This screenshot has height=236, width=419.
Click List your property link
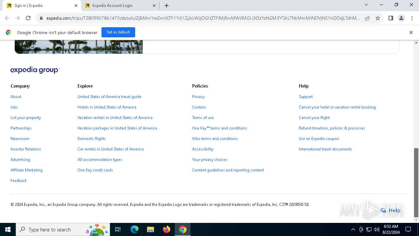coord(26,118)
